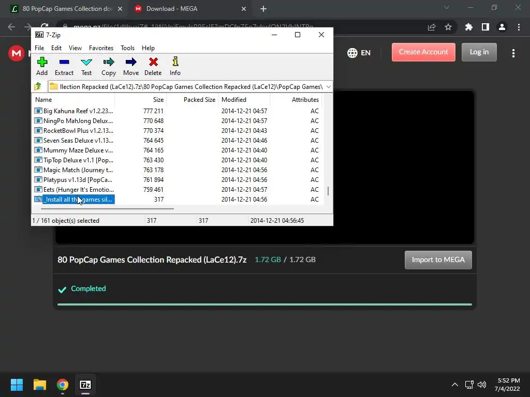Close the 80 PopCap Games Collection tab
The image size is (530, 397).
[120, 9]
